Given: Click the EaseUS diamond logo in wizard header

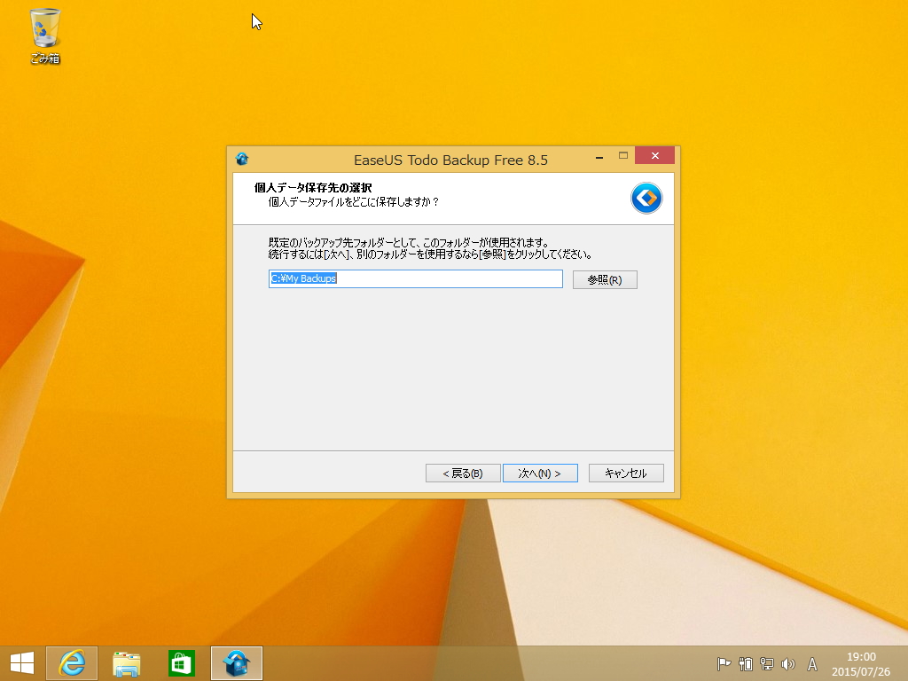Looking at the screenshot, I should click(646, 198).
